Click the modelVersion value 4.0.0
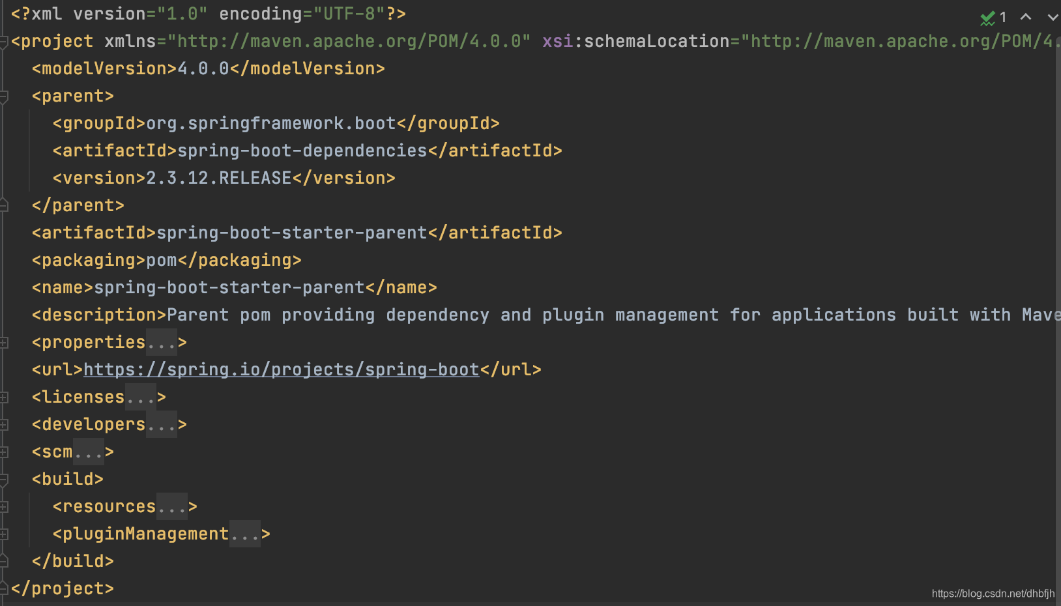Viewport: 1061px width, 606px height. [203, 68]
